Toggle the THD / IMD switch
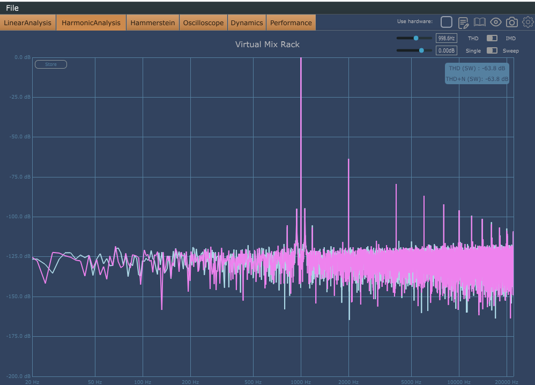 click(x=492, y=38)
